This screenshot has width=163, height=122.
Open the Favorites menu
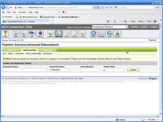[x=22, y=12]
